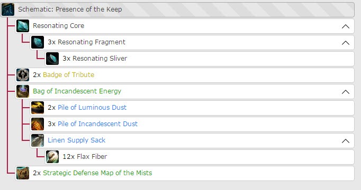Collapse the Resonating Fragment row chevron

pyautogui.click(x=346, y=43)
